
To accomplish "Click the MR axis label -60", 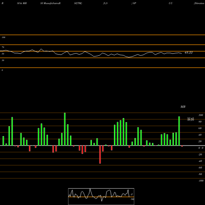I will (200, 168).
